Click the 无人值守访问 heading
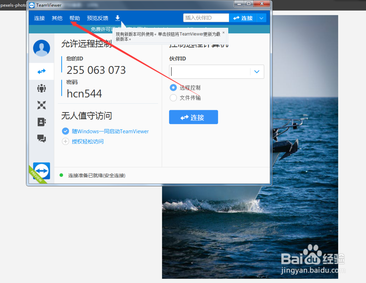The width and height of the screenshot is (366, 283). (x=87, y=115)
